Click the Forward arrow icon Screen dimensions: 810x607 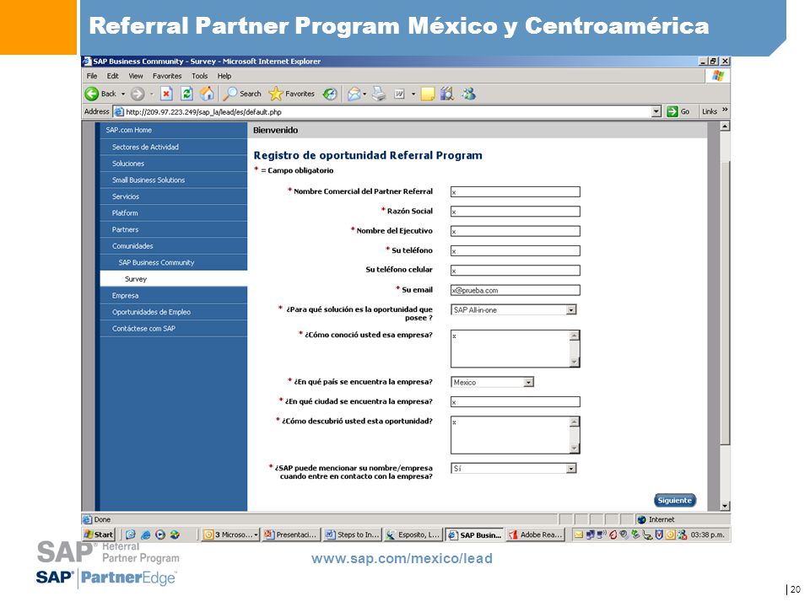(138, 94)
